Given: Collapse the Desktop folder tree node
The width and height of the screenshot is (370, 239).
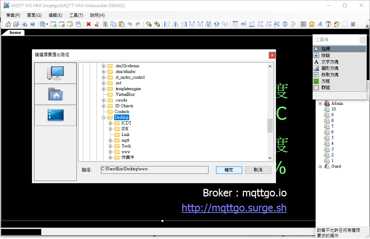Looking at the screenshot, I should 103,117.
